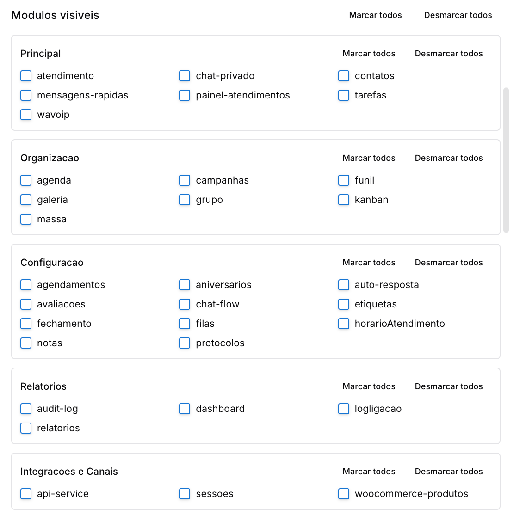Tick the contatos checkbox
520x515 pixels.
pyautogui.click(x=344, y=76)
